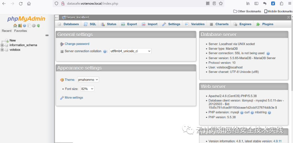293x143 pixels.
Task: Open the SQL tab
Action: click(x=90, y=24)
